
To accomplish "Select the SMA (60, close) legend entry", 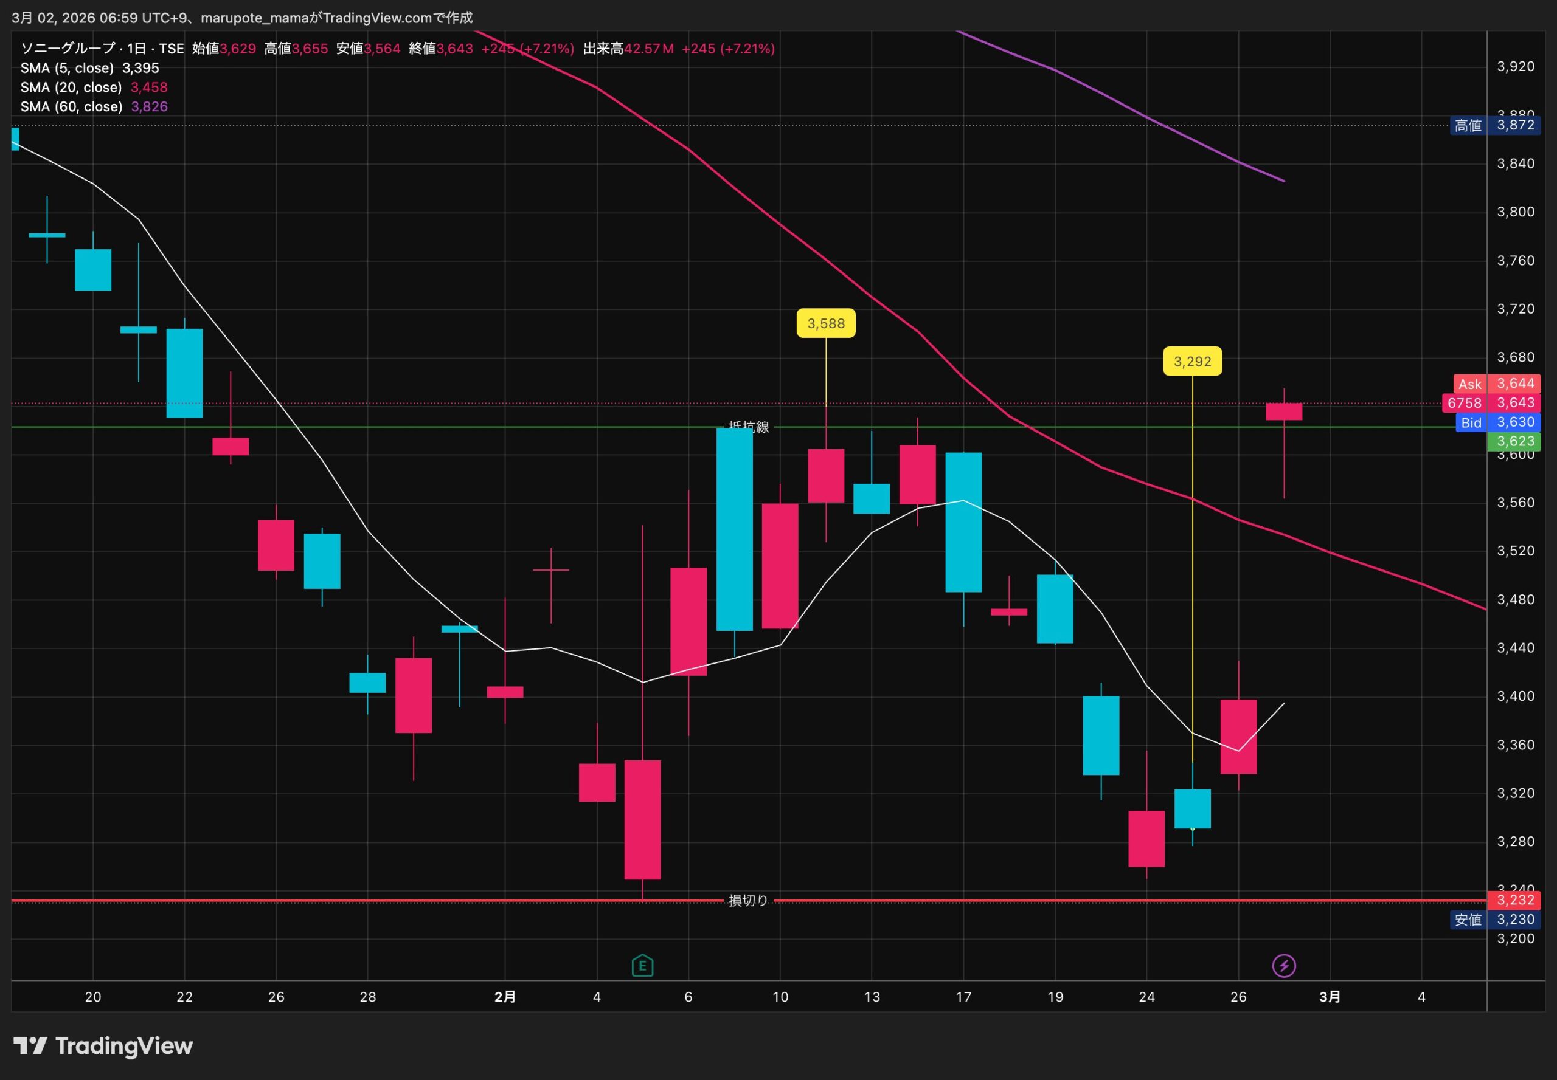I will tap(71, 107).
